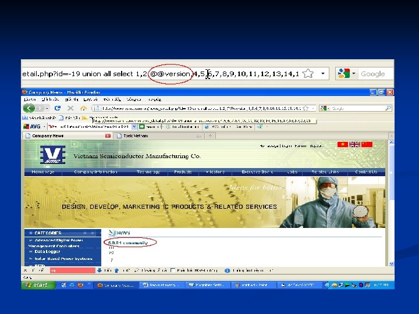Switch to the Magnifier Settings taskbar item

(x=207, y=285)
